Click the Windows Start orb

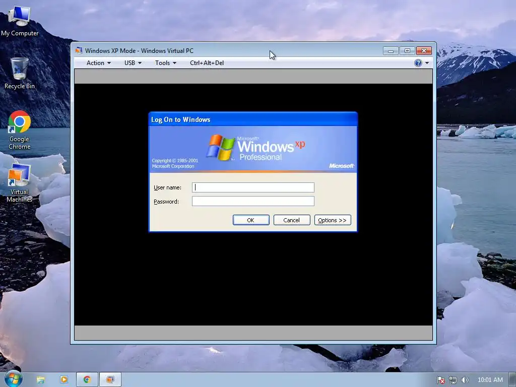pyautogui.click(x=13, y=379)
